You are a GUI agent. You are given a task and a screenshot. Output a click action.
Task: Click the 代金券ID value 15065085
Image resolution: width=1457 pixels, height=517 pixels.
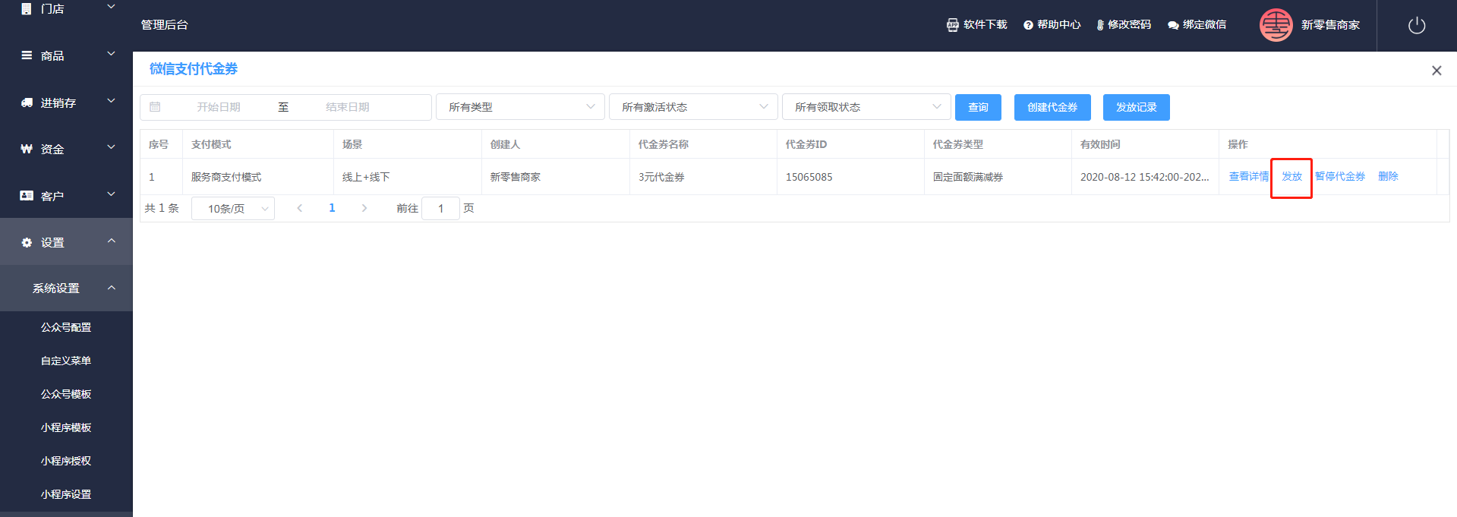coord(809,177)
